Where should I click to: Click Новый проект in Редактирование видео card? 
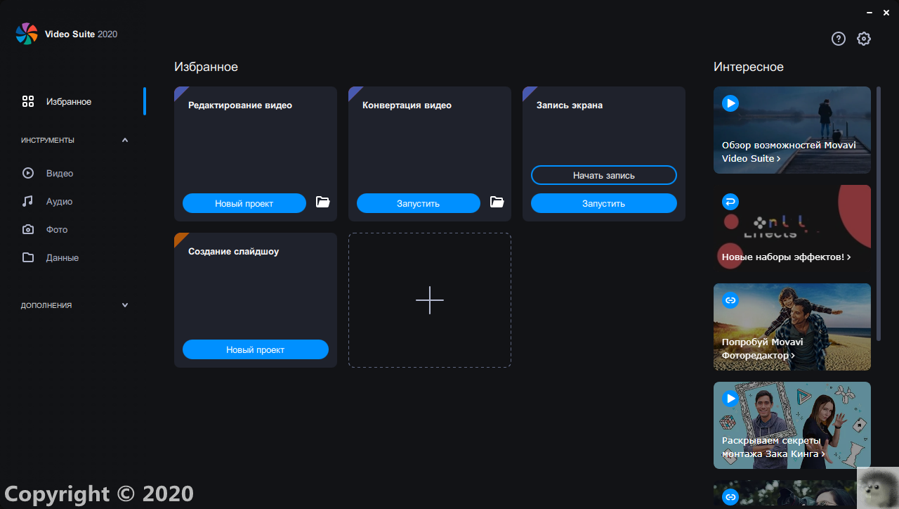pos(244,203)
